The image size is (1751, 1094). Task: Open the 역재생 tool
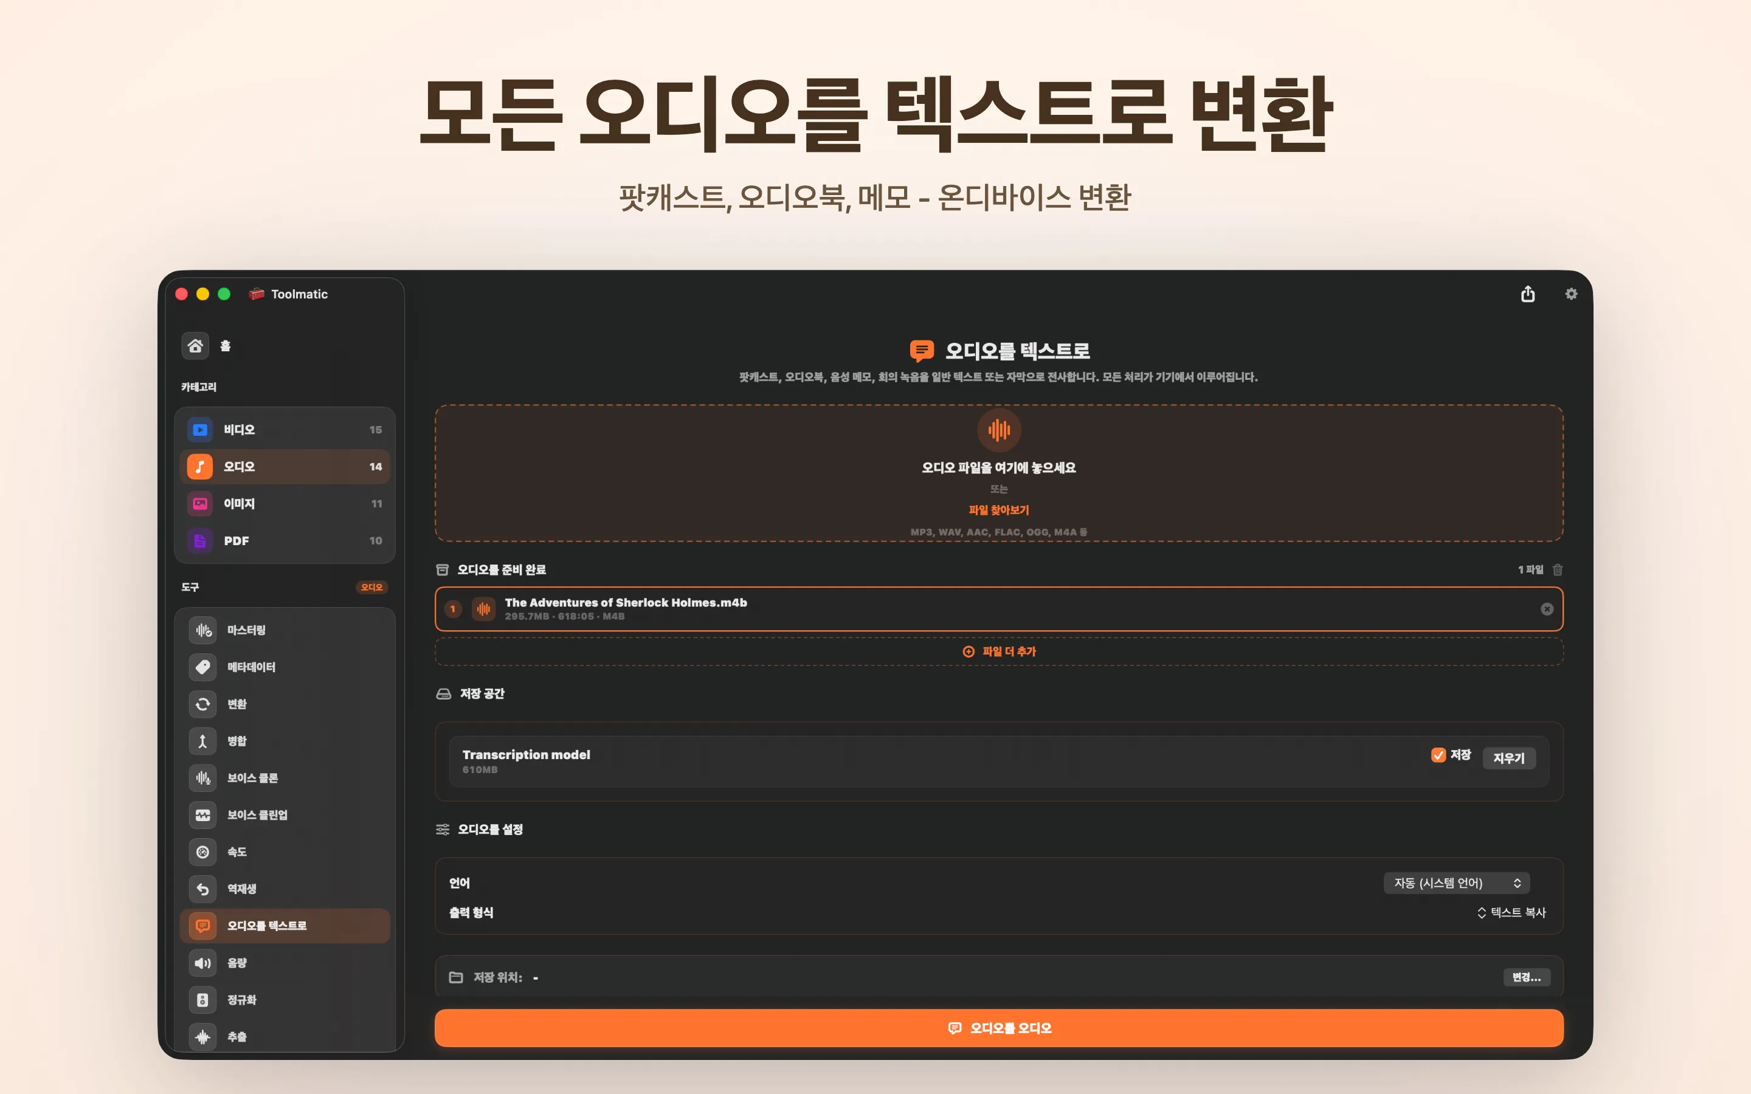click(285, 889)
